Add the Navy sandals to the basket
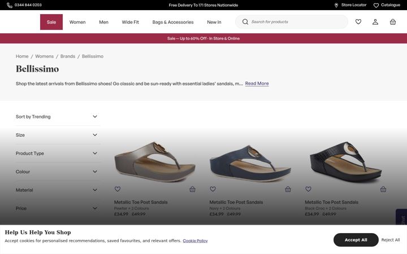This screenshot has width=407, height=254. [288, 189]
